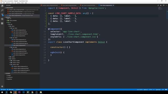168x94 pixels.
Task: Close the line-chart.component.ts tab
Action: pos(113,5)
